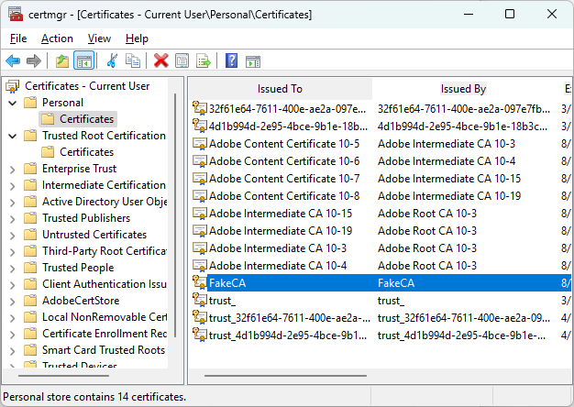Expand Enterprise Trust node
The image size is (574, 407).
[x=13, y=170]
